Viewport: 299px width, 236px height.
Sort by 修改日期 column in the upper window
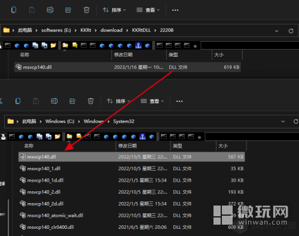[x=123, y=54]
